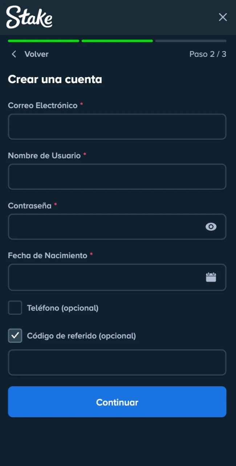The image size is (236, 466).
Task: Click the checkmark inside the referral checkbox
Action: coord(15,336)
